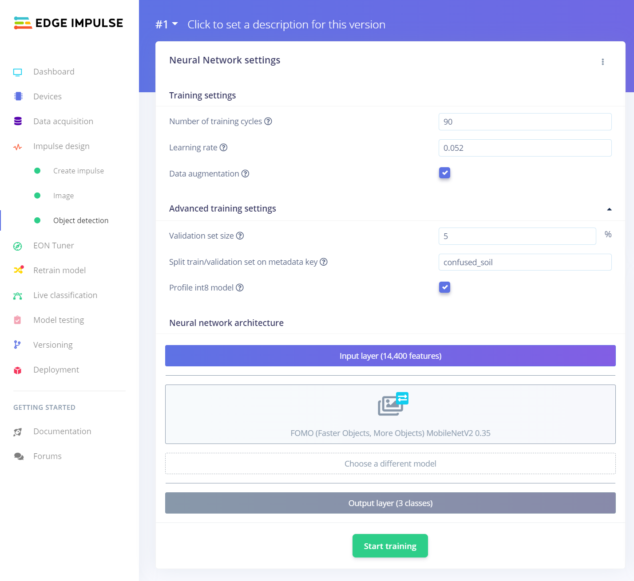Click the Dashboard monitor icon
This screenshot has width=634, height=581.
point(18,72)
